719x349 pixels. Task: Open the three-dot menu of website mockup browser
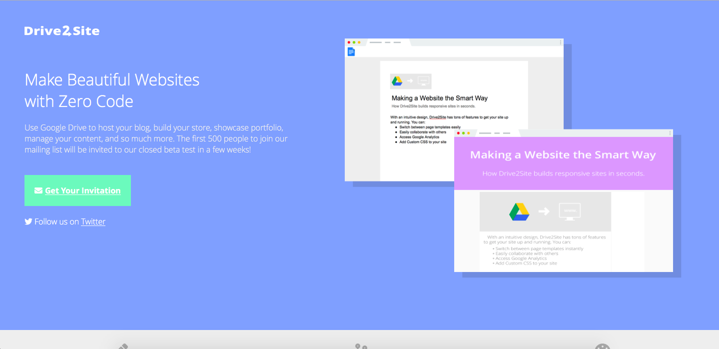pos(670,133)
